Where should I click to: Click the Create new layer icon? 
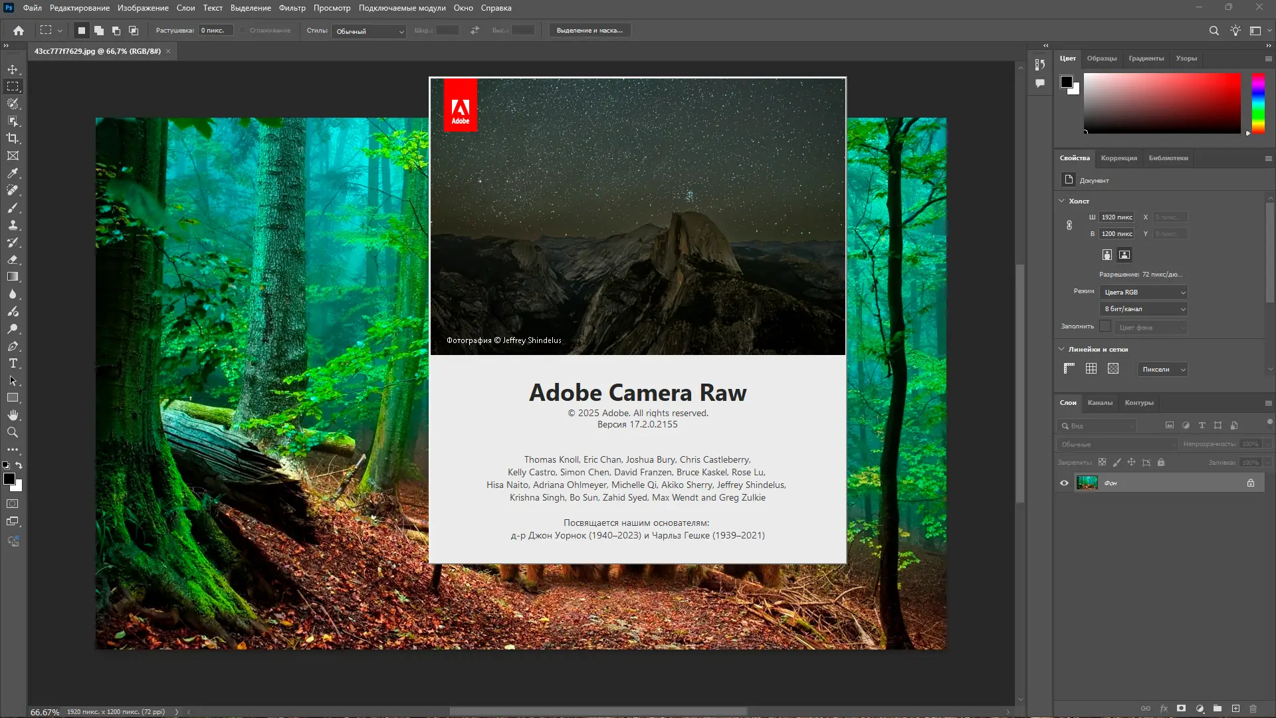pyautogui.click(x=1235, y=708)
